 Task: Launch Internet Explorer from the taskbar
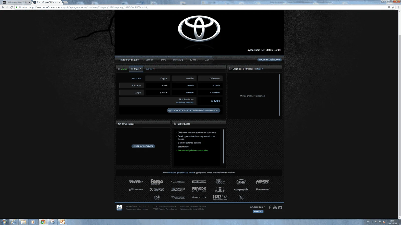(14, 222)
